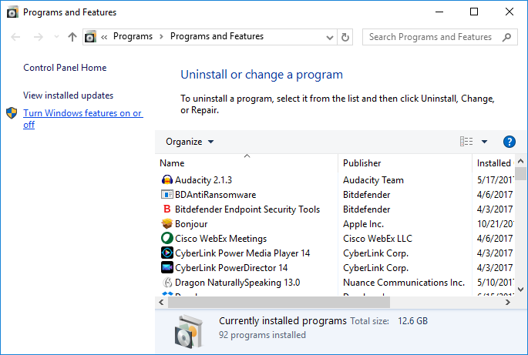Click the CyberLink Power Media Player icon
Viewport: 528px width, 355px height.
point(167,253)
